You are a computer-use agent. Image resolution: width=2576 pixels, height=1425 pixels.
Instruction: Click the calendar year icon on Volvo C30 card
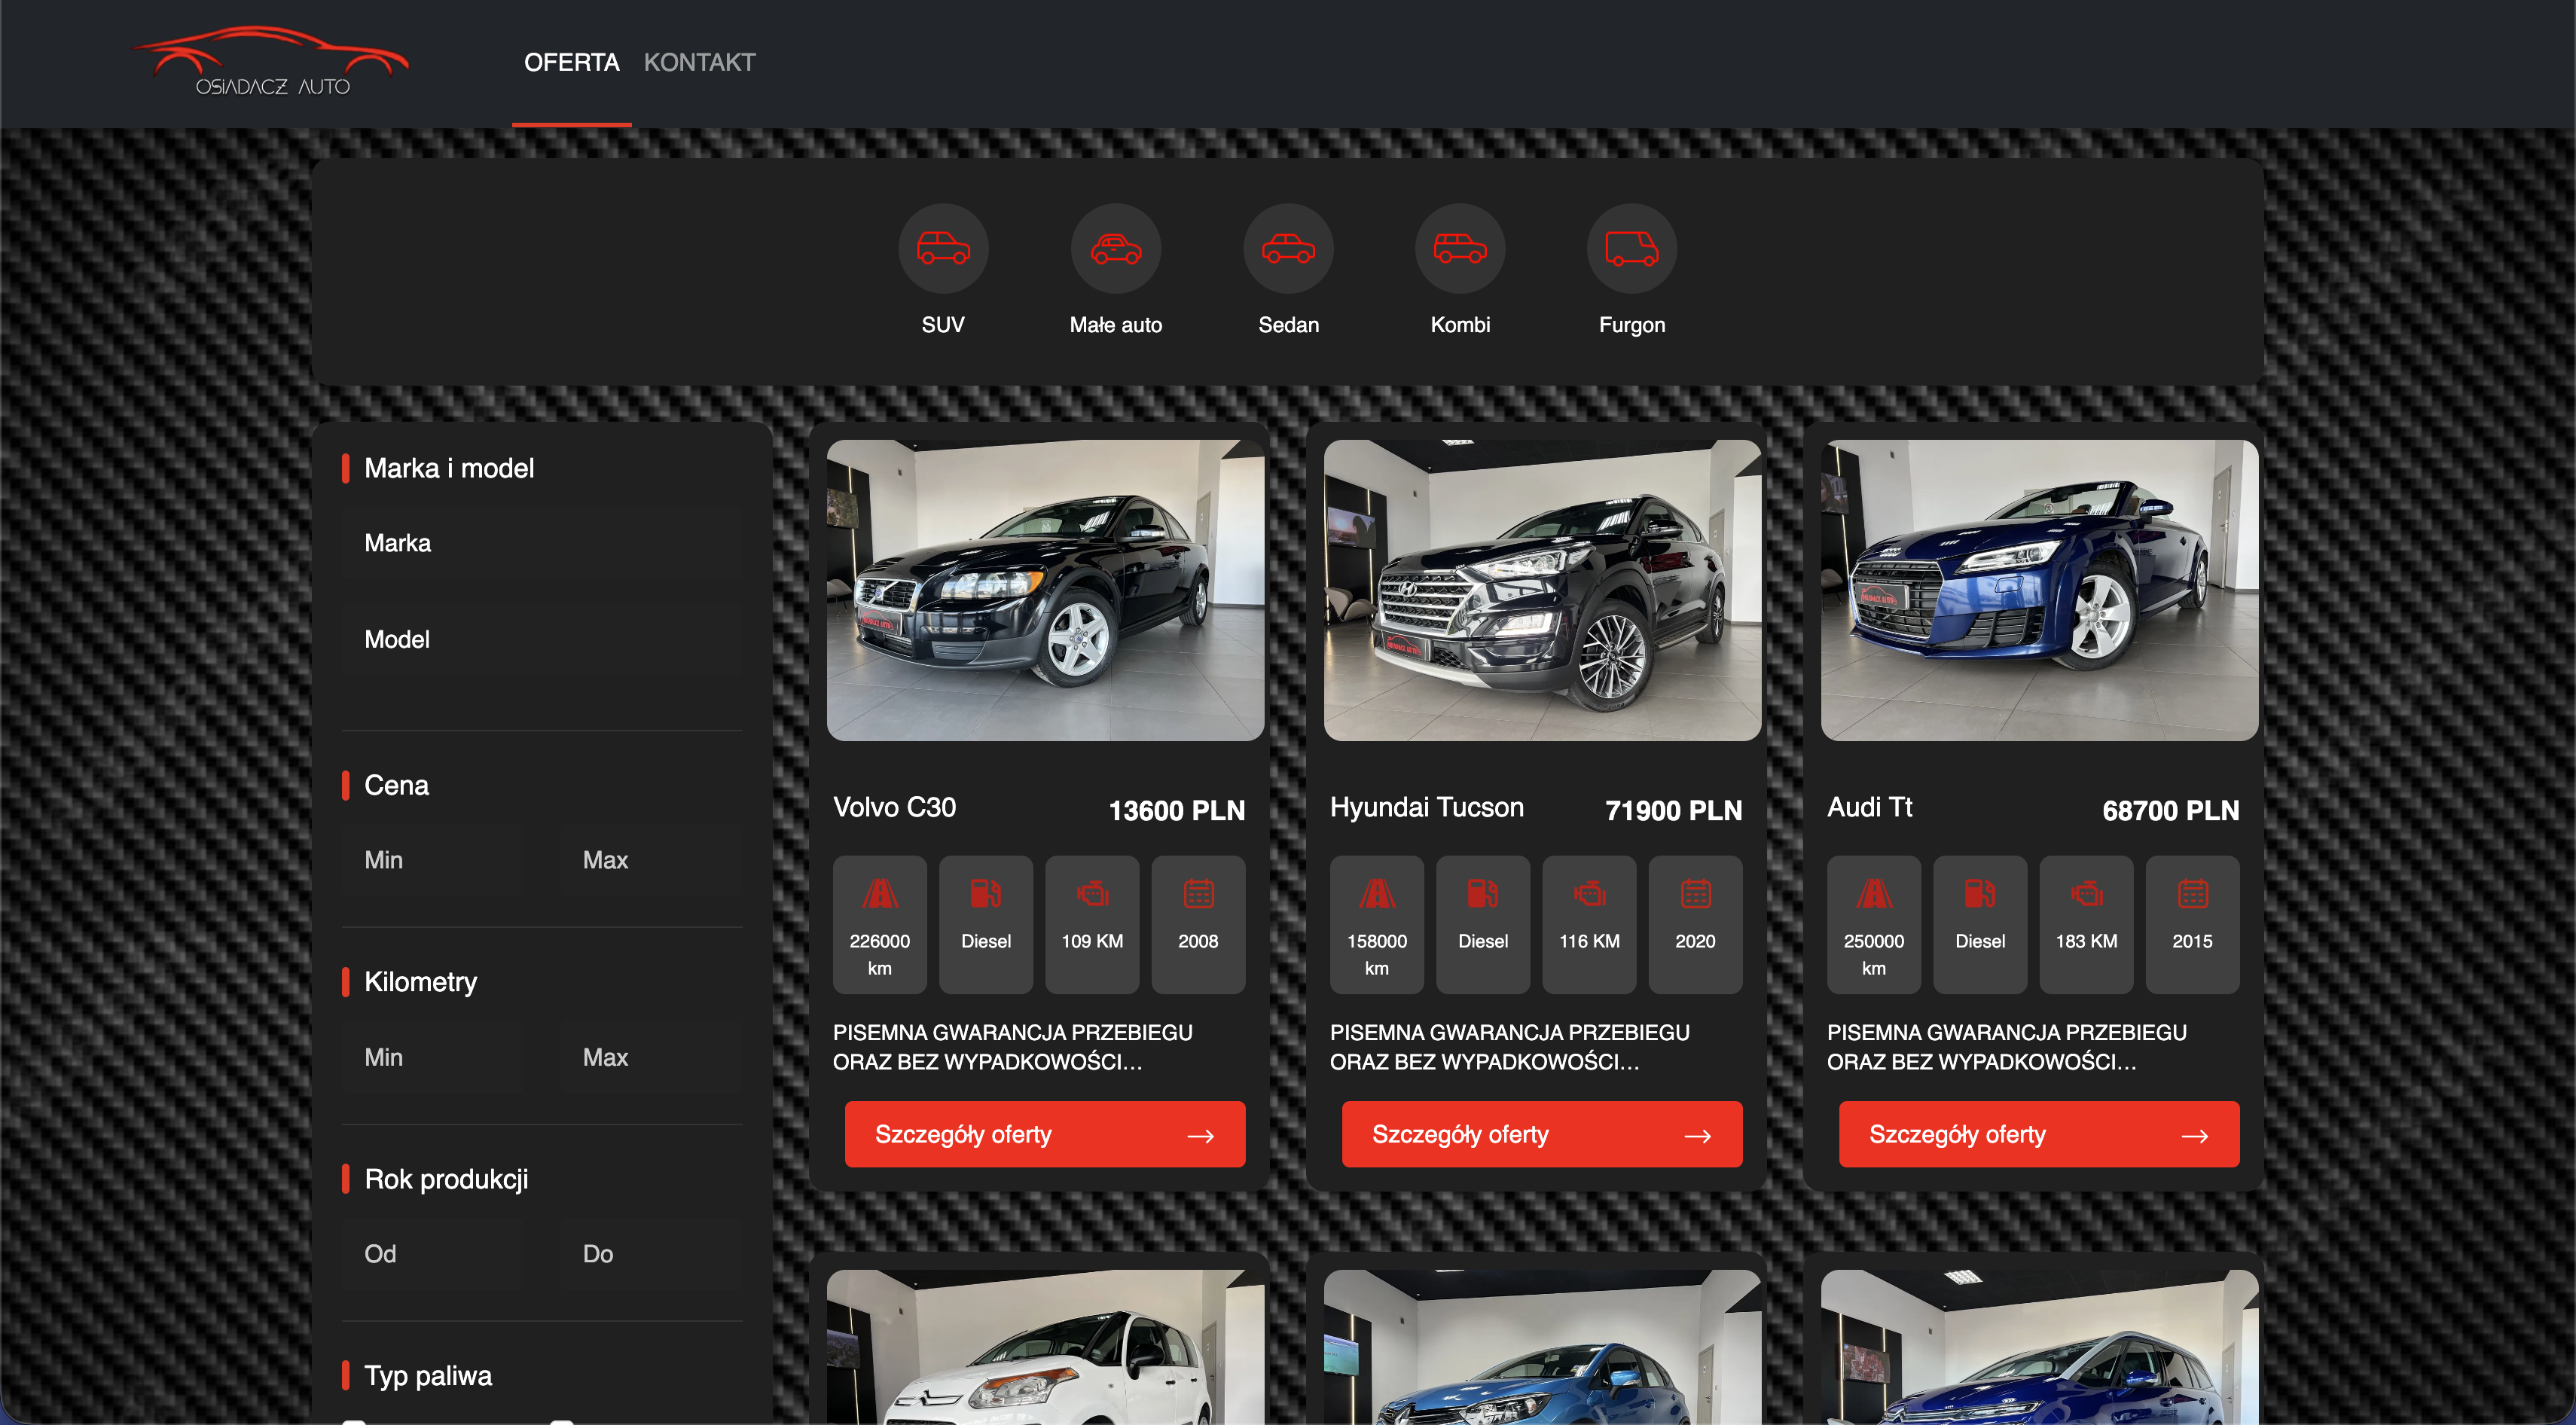1198,893
